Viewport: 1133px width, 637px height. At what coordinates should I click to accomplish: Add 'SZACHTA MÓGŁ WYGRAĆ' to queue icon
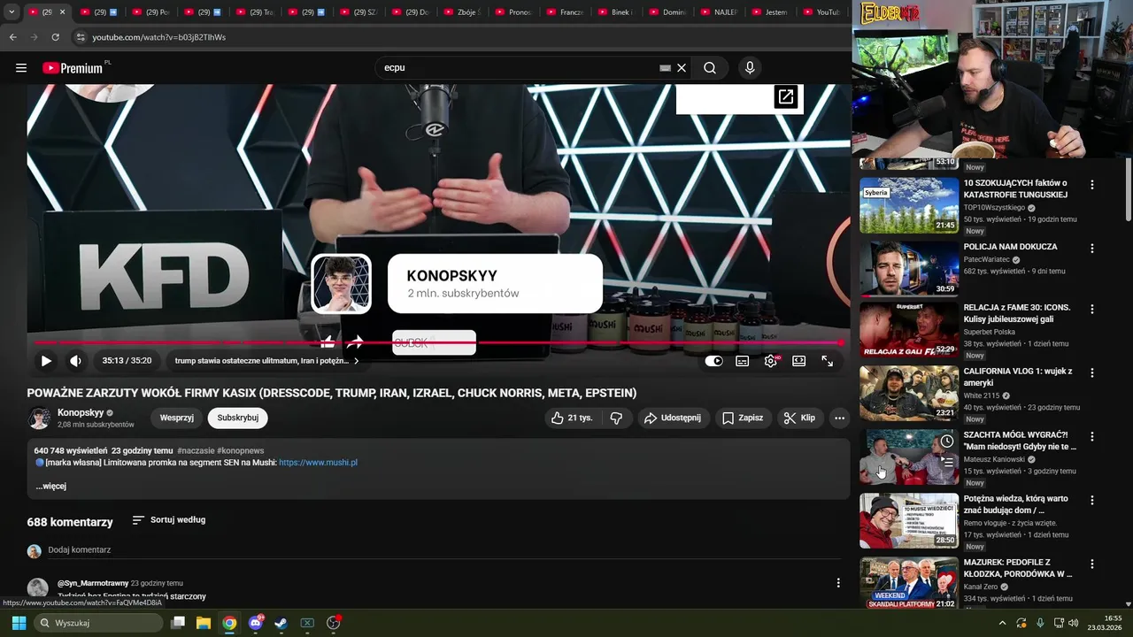coord(947,462)
